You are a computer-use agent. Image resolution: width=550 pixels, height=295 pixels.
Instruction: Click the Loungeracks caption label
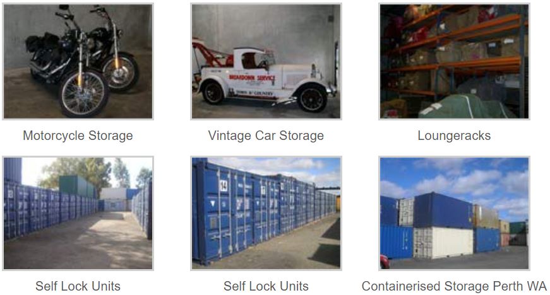coord(454,136)
